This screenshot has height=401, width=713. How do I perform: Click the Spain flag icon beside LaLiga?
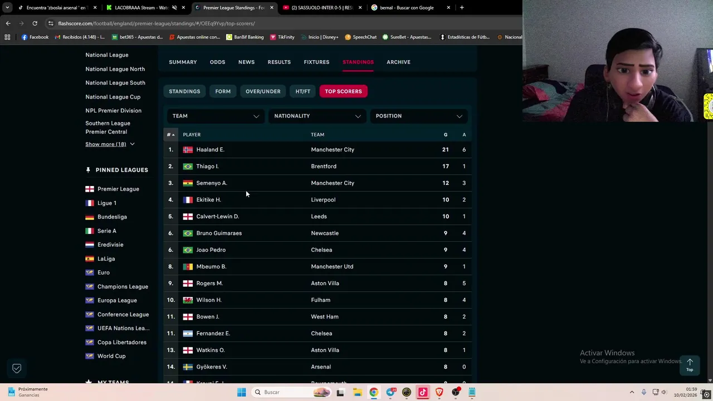coord(89,258)
